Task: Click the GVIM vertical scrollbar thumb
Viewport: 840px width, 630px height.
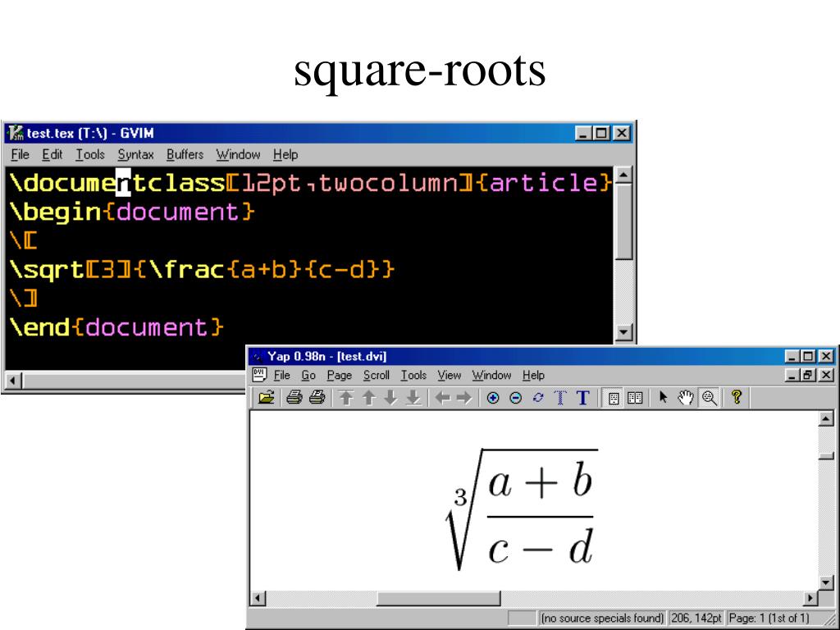Action: point(623,222)
